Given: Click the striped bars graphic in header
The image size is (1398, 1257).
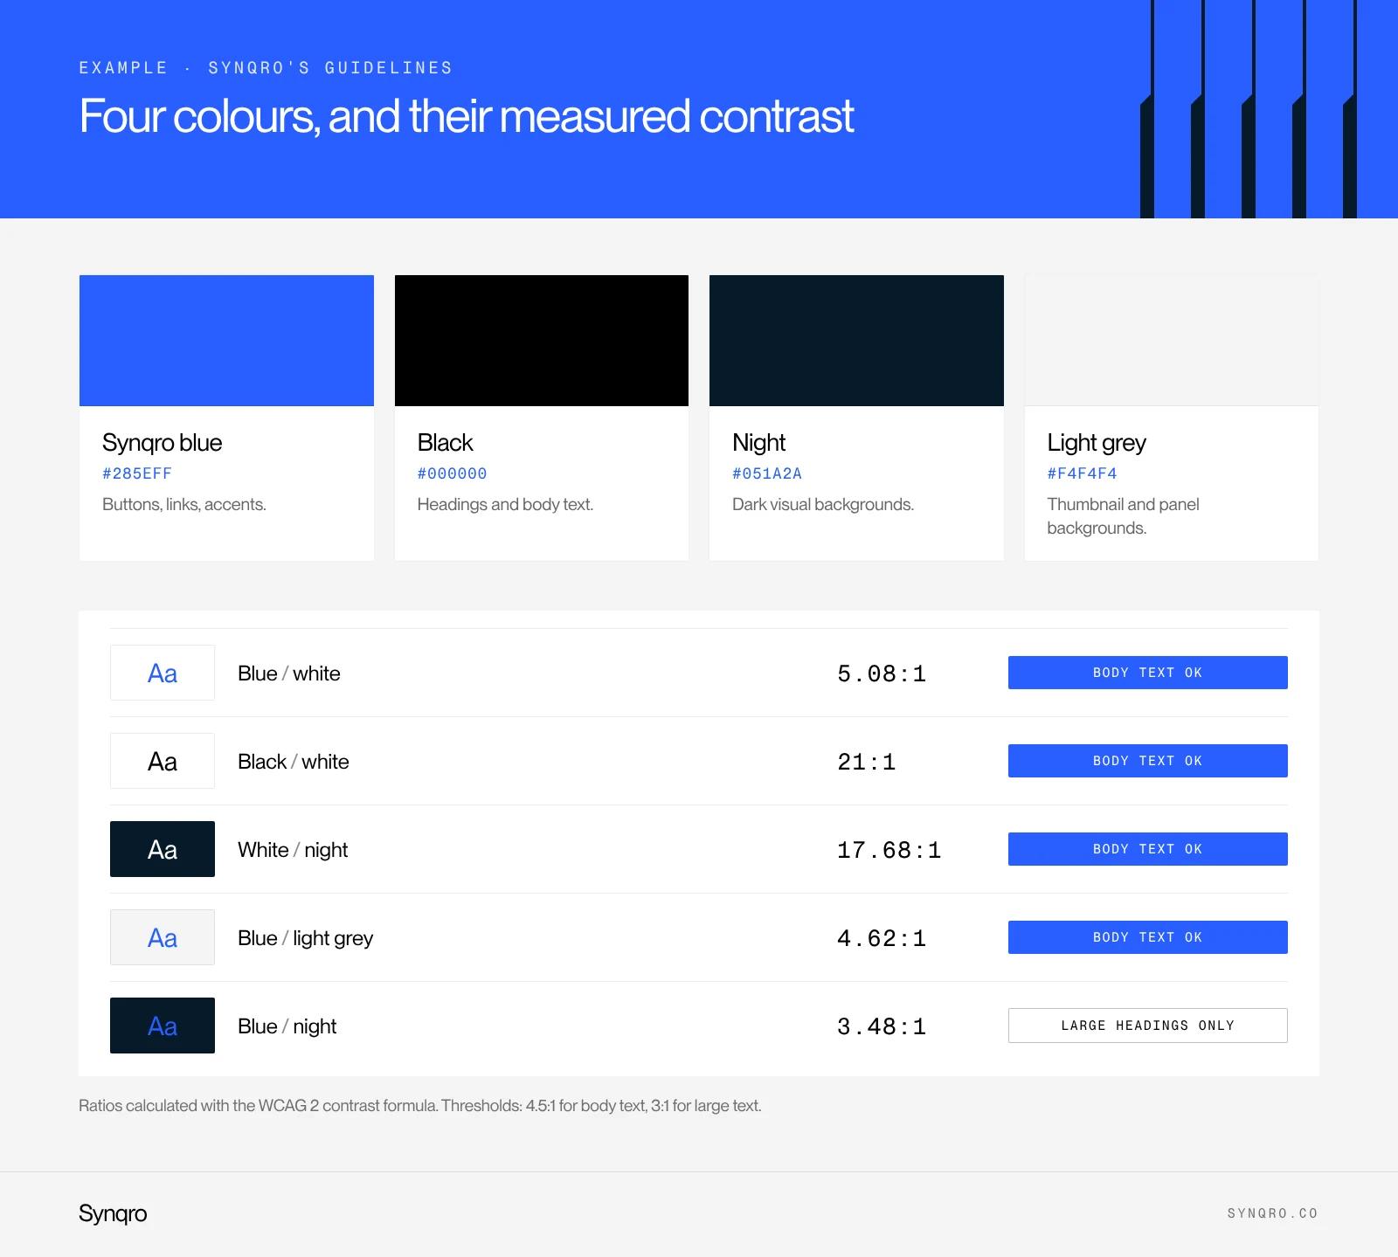Looking at the screenshot, I should click(x=1249, y=109).
